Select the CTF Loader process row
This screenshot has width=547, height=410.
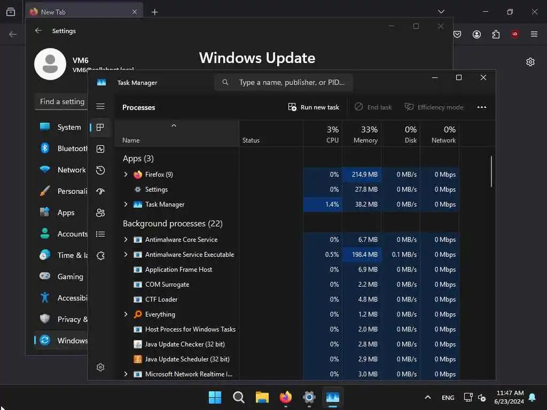click(287, 299)
